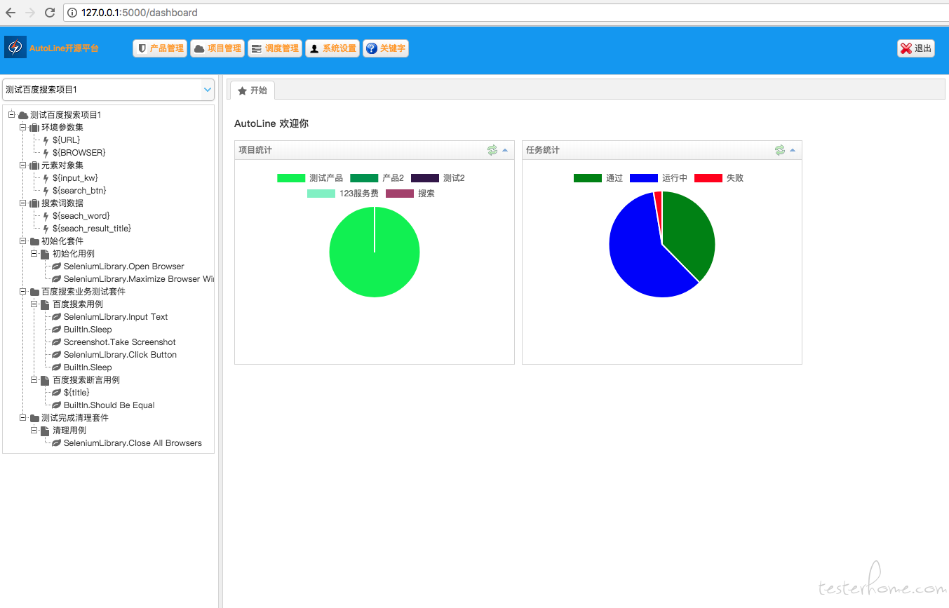Reload the browser page
This screenshot has width=949, height=608.
[50, 13]
